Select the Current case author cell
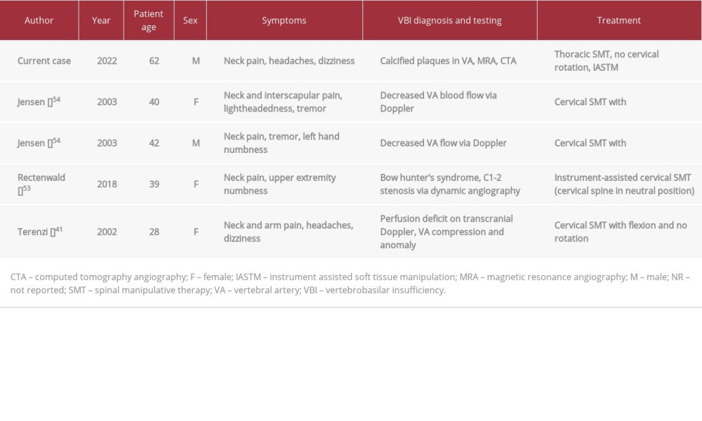The width and height of the screenshot is (702, 421). (x=44, y=61)
